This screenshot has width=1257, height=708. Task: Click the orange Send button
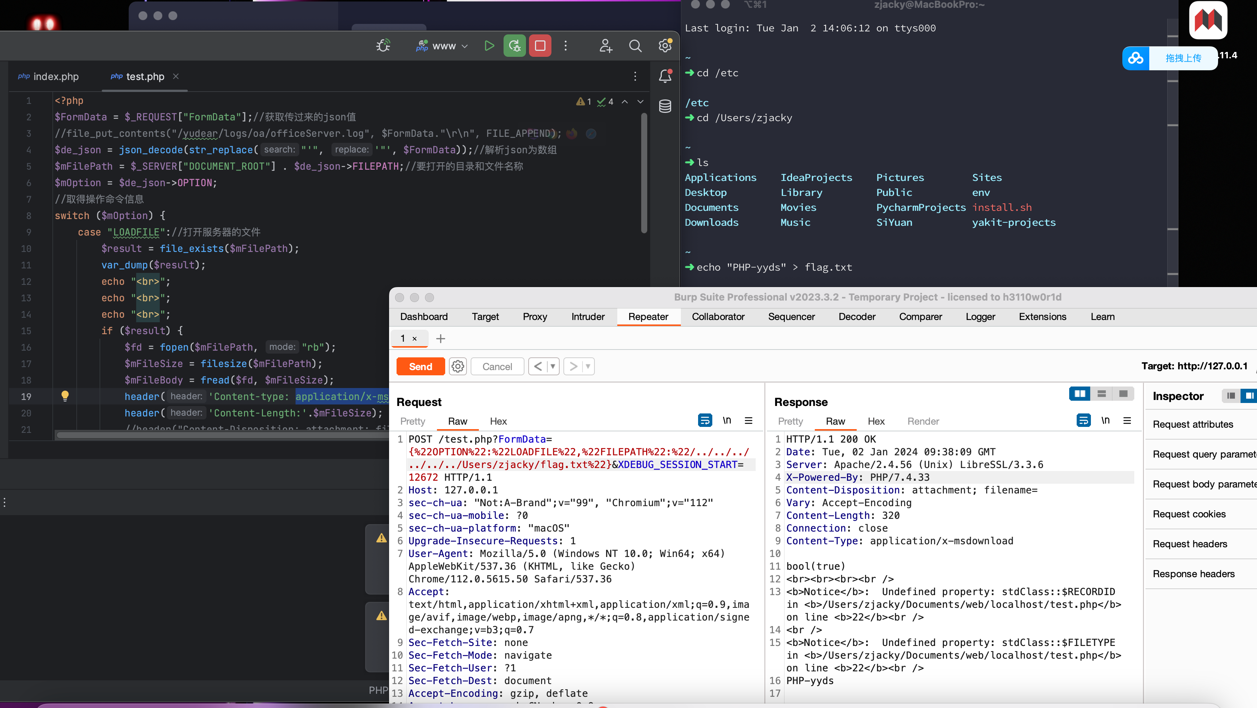[x=420, y=366]
